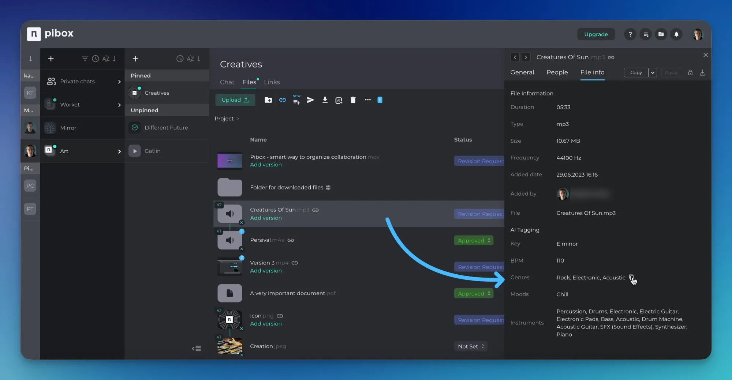732x380 pixels.
Task: Open the notifications bell
Action: click(x=676, y=34)
